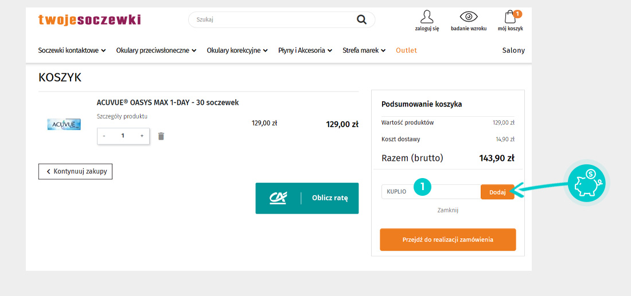Click the Wartość produktów label
631x296 pixels.
click(408, 123)
